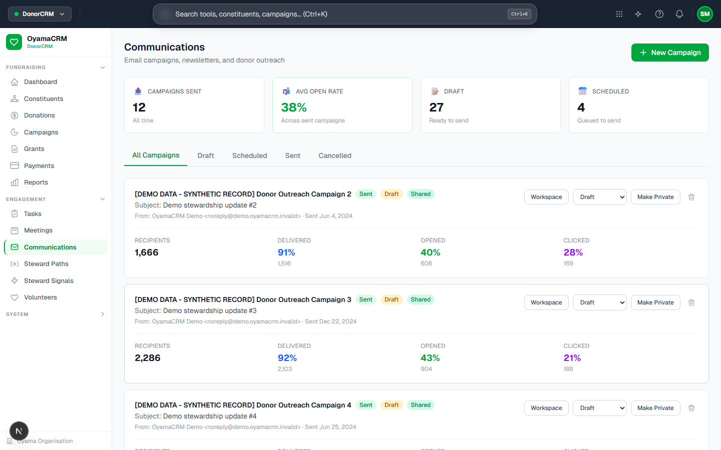Click the Tasks clipboard icon
Viewport: 721px width, 450px height.
(x=15, y=214)
